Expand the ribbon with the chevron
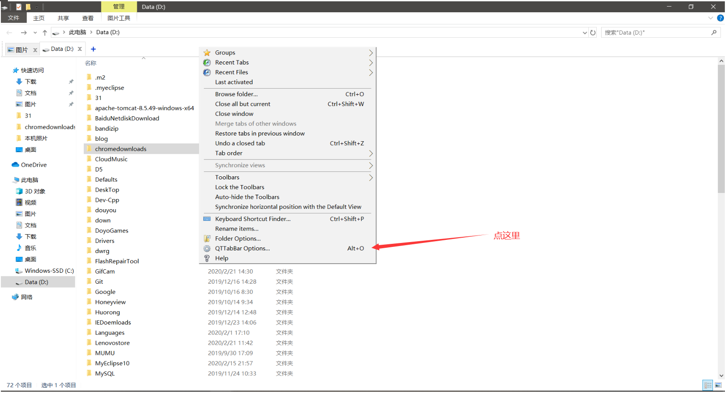This screenshot has height=396, width=727. 710,18
